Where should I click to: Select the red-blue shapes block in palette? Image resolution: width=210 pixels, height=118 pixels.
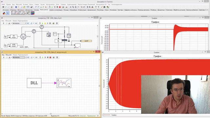(4, 13)
